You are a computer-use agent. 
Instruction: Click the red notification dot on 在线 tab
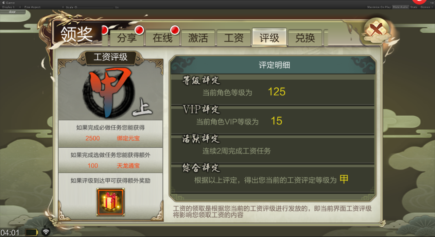(175, 30)
